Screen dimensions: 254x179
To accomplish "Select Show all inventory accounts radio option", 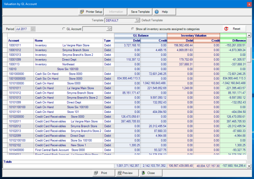I will [133, 29].
